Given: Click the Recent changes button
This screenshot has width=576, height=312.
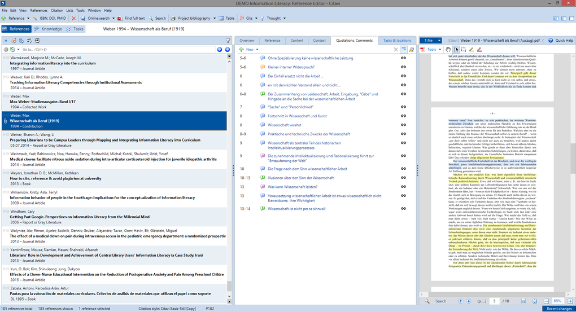Looking at the screenshot, I should pyautogui.click(x=558, y=309).
